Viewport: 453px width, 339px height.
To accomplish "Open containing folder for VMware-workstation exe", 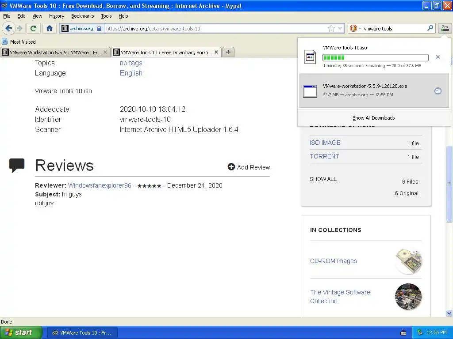I will (x=438, y=91).
